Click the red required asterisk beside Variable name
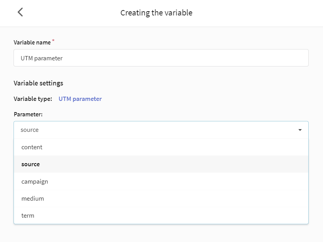The height and width of the screenshot is (242, 323). pos(53,41)
